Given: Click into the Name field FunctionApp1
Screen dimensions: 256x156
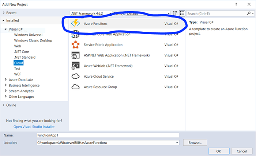Looking at the screenshot, I should (108, 135).
